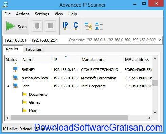Click the Games folder label
This screenshot has height=134, width=166.
coord(35,102)
